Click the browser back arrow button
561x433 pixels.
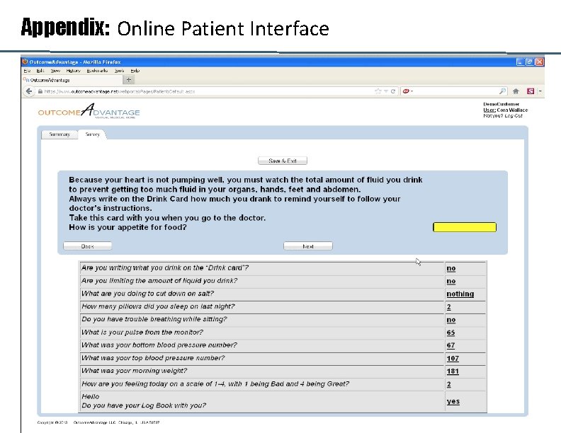[29, 91]
